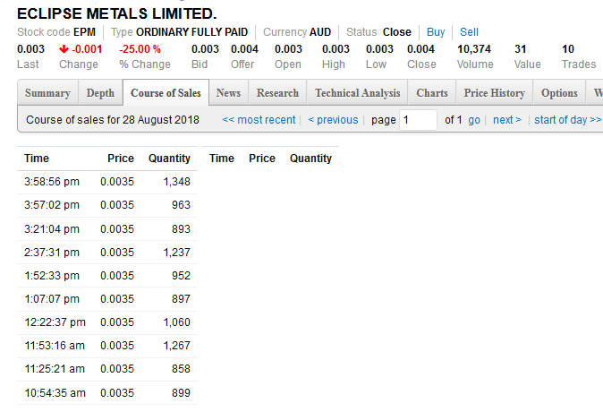The width and height of the screenshot is (603, 412).
Task: Select the Course of Sales tab
Action: pos(166,93)
